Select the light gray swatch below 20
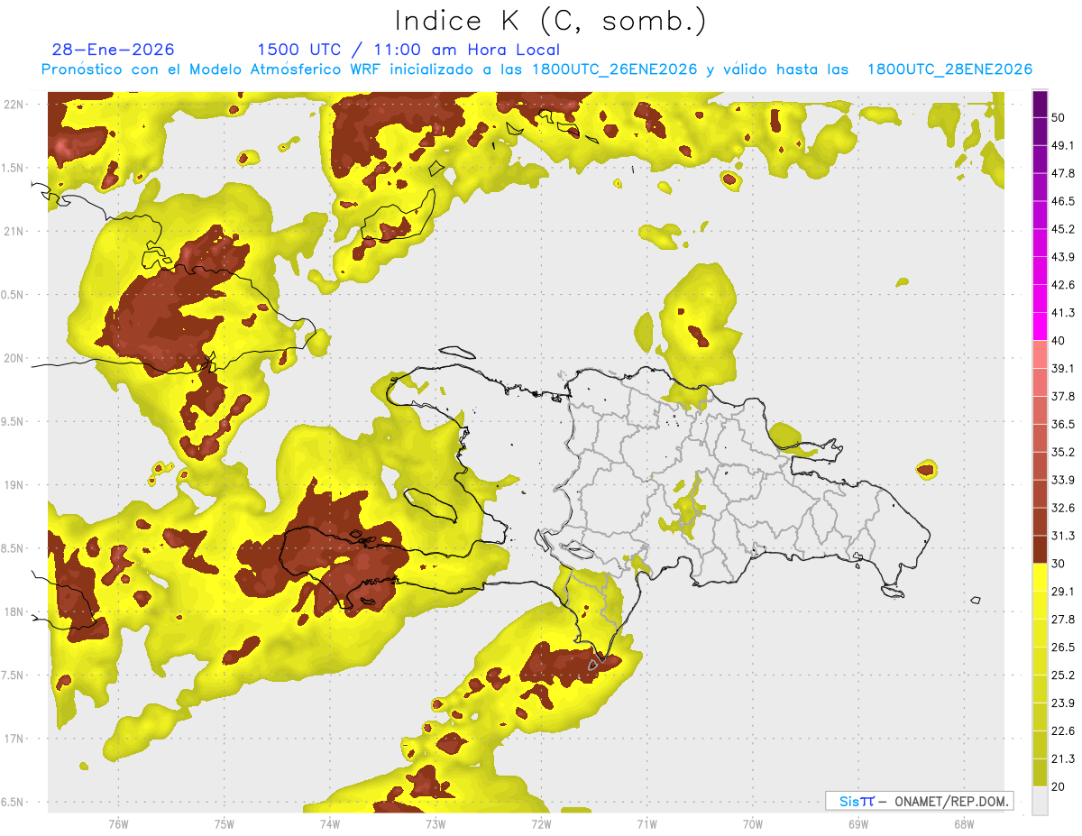Screen dimensions: 1082x836 (1040, 801)
